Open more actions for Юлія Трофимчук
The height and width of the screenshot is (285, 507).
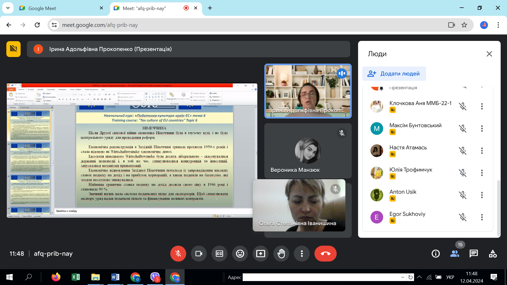(482, 173)
